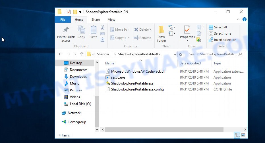
Task: Click Select none in the ribbon
Action: click(x=220, y=33)
